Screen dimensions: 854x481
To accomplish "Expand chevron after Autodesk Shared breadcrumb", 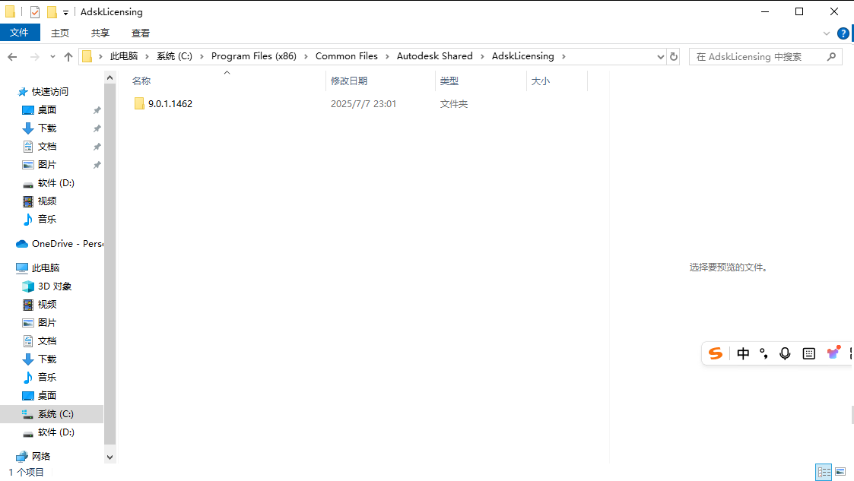I will [482, 56].
